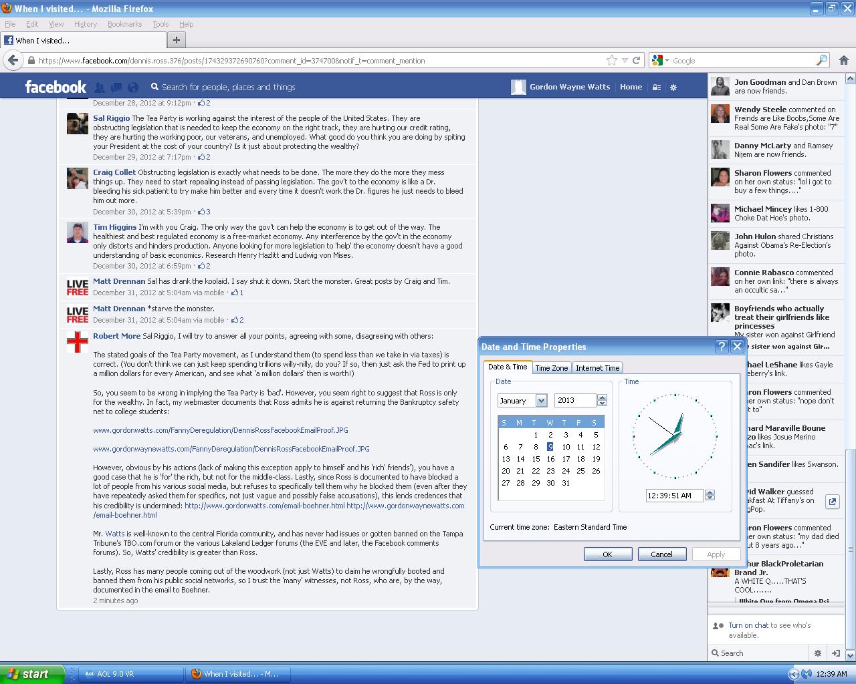Select the Date & Time tab
The width and height of the screenshot is (856, 684).
pyautogui.click(x=508, y=367)
